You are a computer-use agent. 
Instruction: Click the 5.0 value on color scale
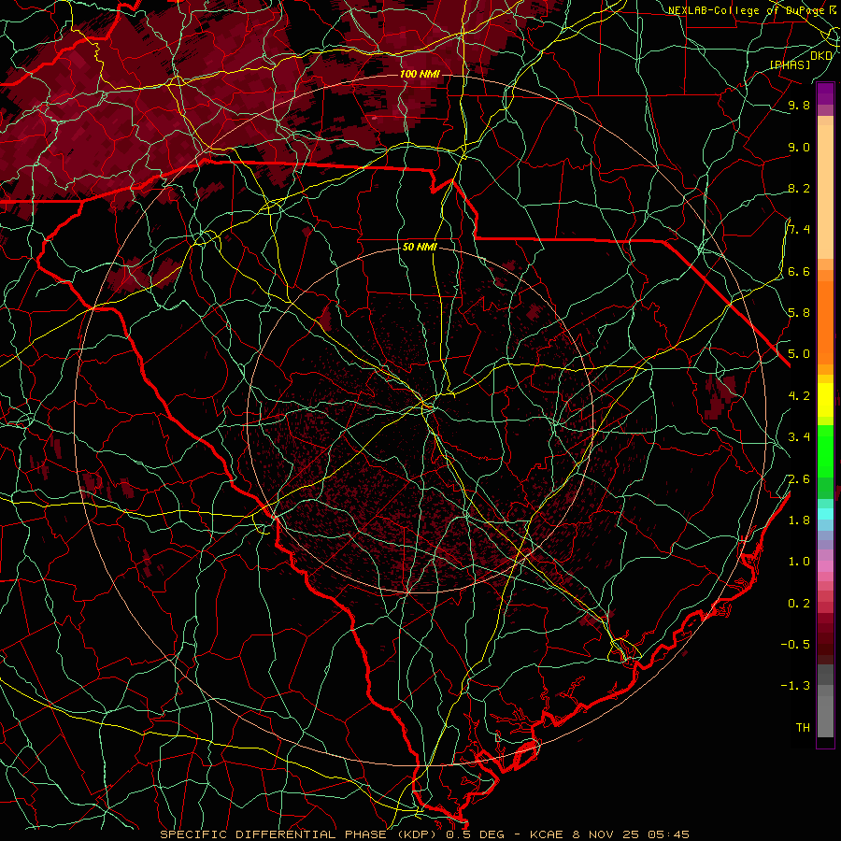point(799,354)
